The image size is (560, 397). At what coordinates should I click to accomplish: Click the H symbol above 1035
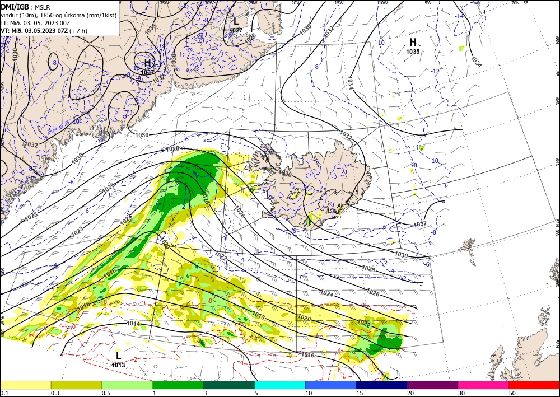(413, 43)
